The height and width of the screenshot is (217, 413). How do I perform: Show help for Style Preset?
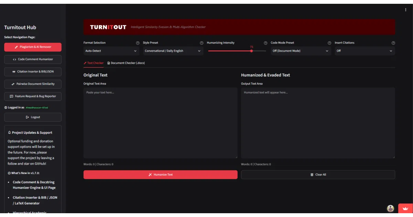point(202,43)
